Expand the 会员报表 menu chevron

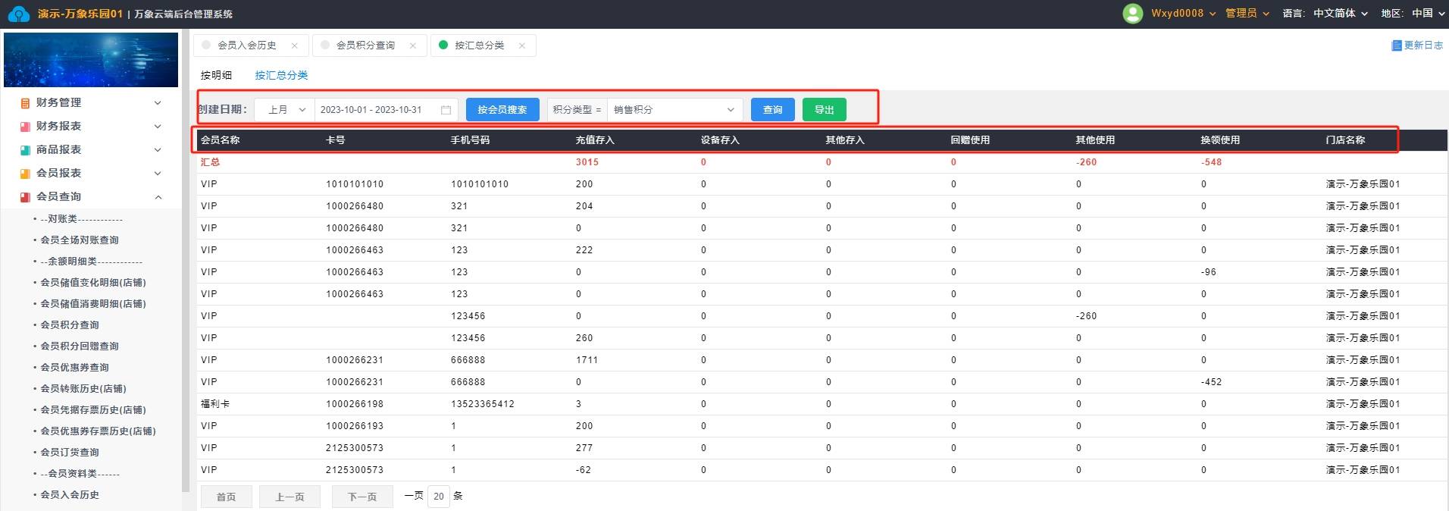158,174
